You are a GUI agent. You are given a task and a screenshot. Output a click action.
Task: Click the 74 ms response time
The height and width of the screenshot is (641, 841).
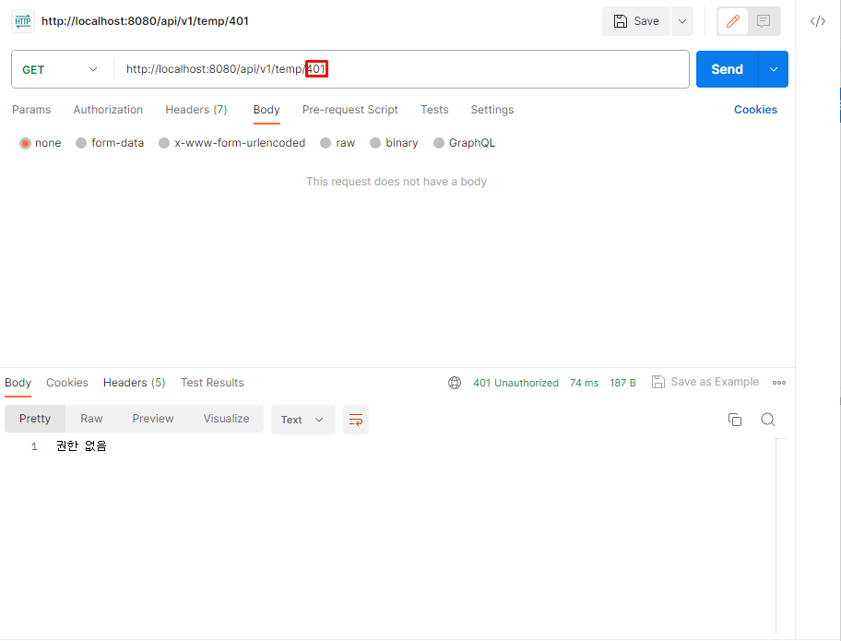coord(584,383)
